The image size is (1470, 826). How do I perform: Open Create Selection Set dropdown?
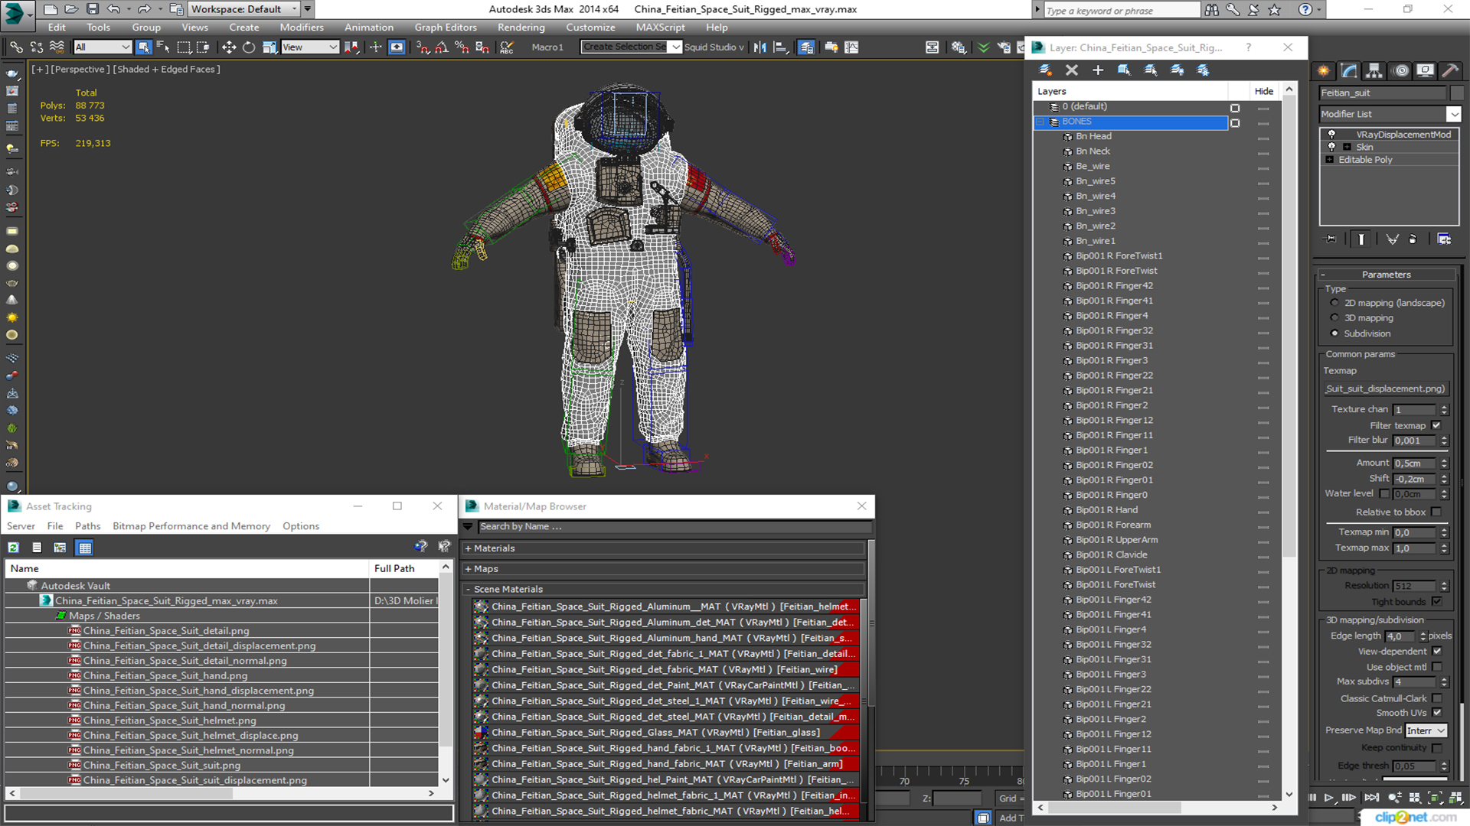676,47
